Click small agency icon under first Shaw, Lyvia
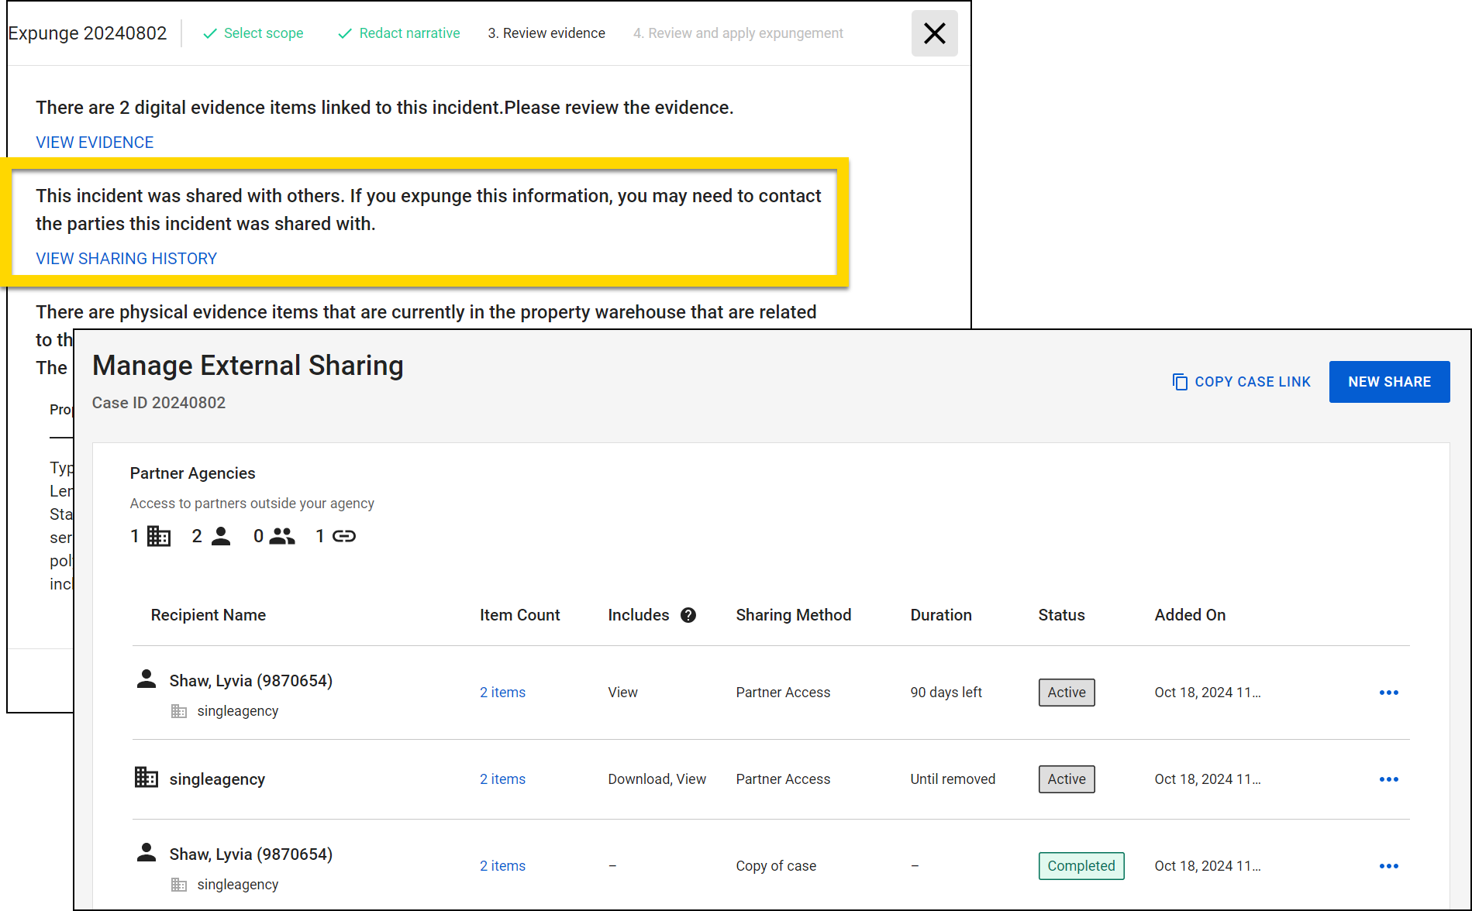The width and height of the screenshot is (1472, 911). (179, 711)
